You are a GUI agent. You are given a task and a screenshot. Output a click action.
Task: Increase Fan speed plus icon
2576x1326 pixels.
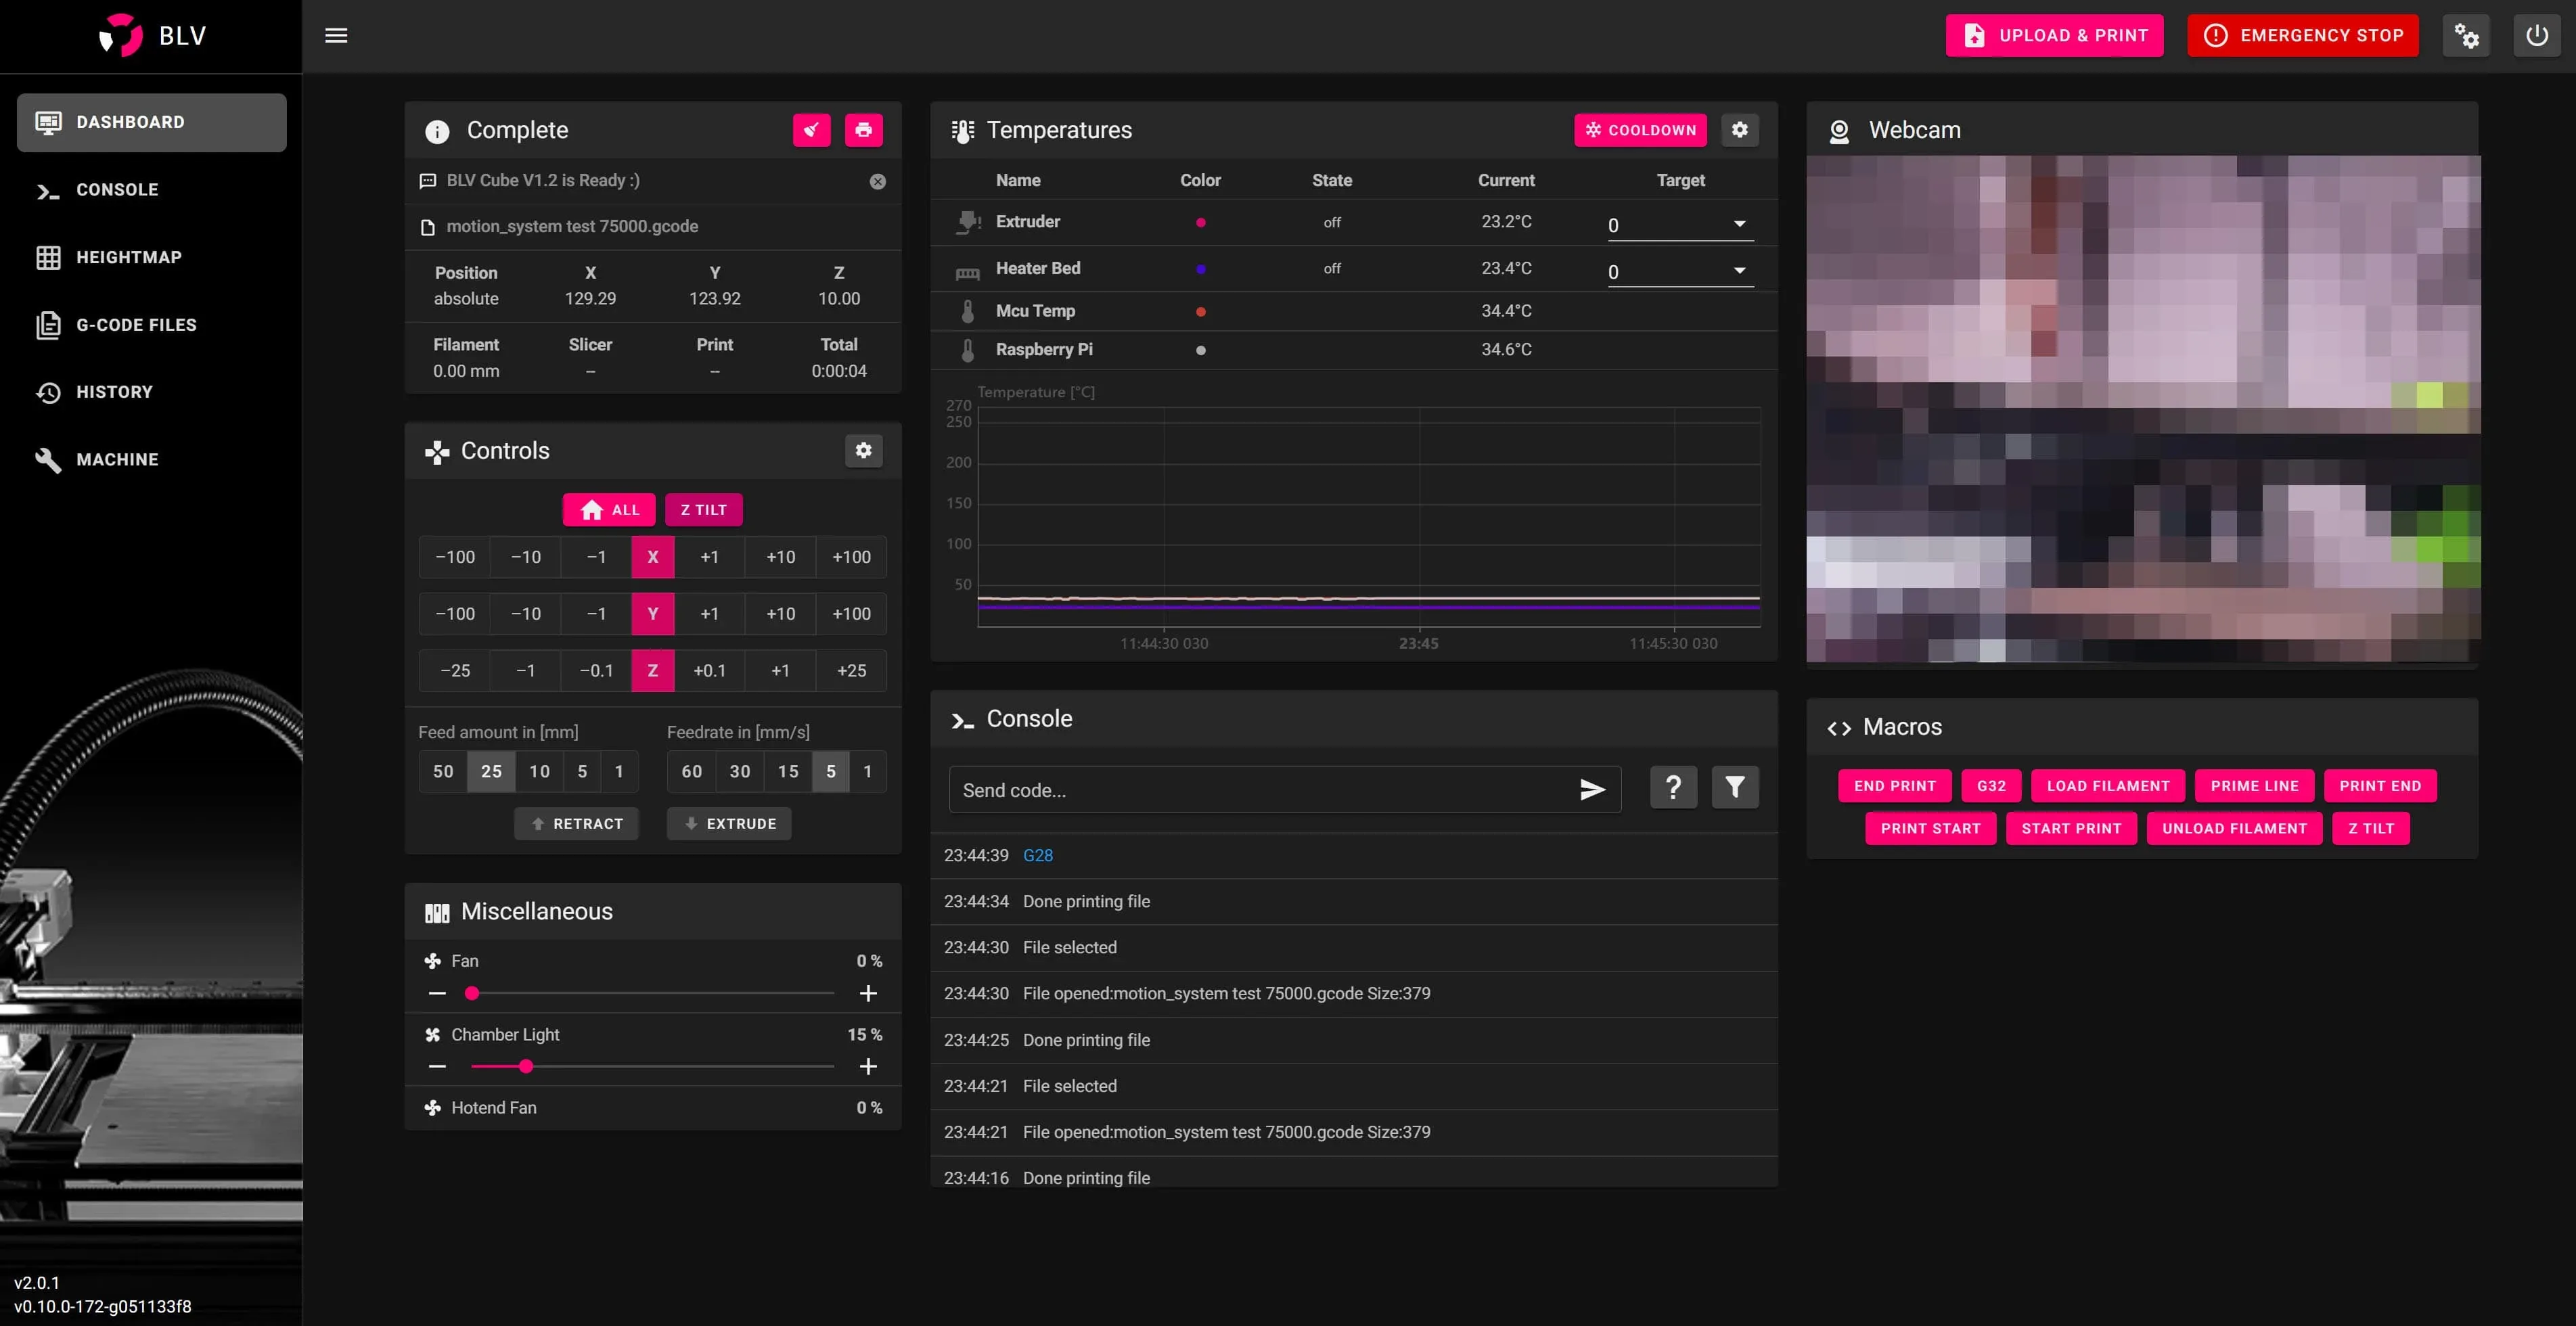click(x=868, y=993)
